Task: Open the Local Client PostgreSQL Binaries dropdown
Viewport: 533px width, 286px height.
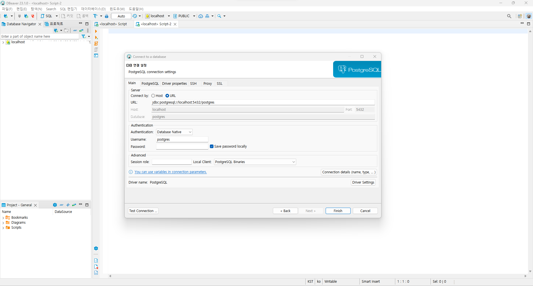Action: coord(255,162)
